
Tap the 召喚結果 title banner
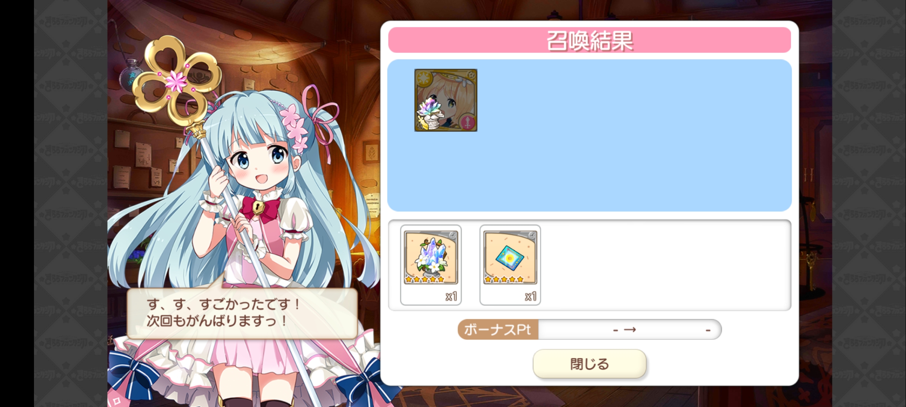point(589,40)
